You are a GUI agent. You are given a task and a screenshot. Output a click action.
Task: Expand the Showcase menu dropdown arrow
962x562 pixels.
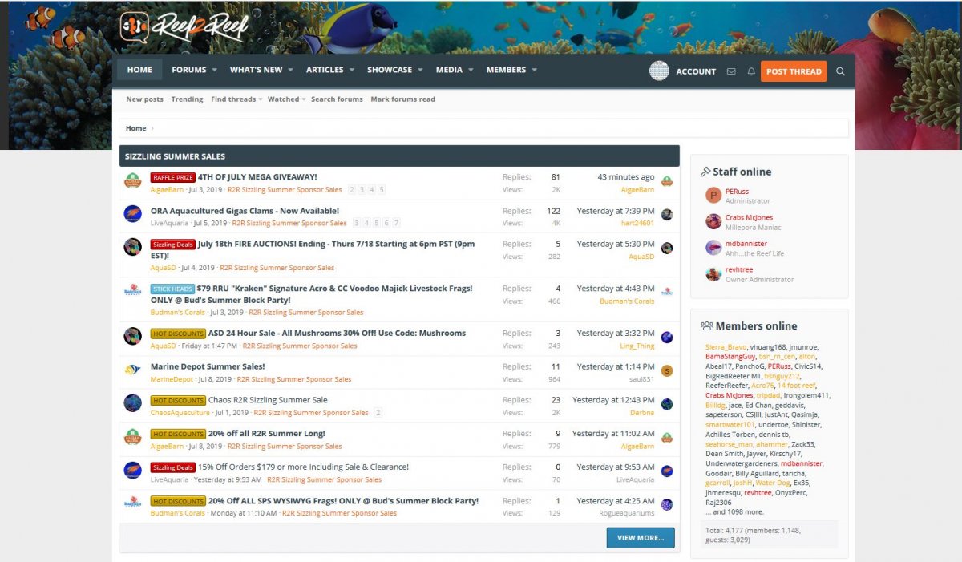pos(420,71)
